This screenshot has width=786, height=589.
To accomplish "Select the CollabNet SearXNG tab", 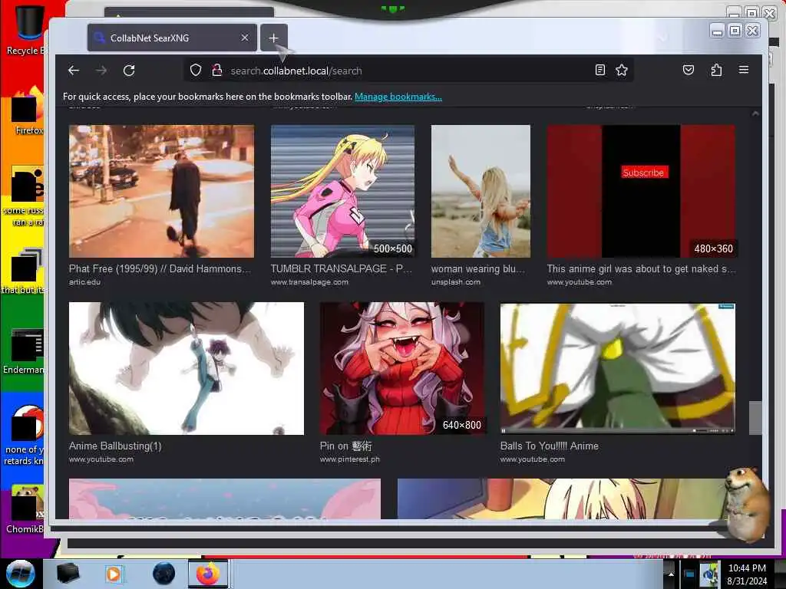I will pos(172,38).
